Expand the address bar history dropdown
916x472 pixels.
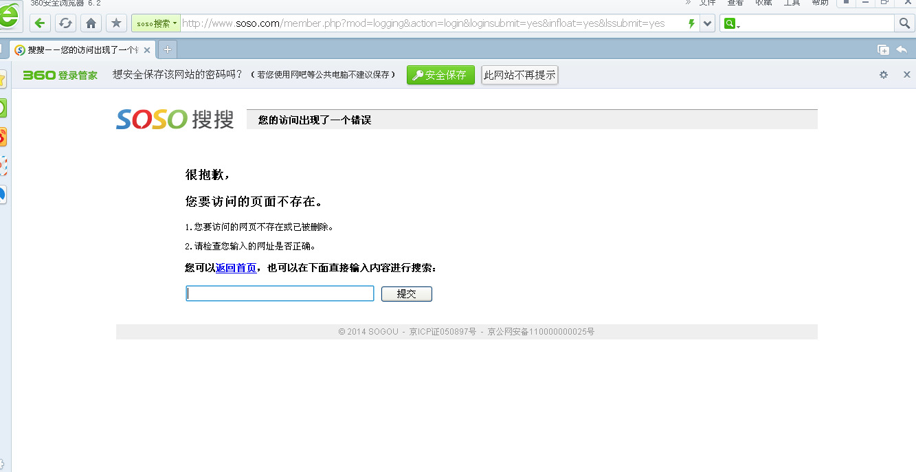tap(708, 23)
